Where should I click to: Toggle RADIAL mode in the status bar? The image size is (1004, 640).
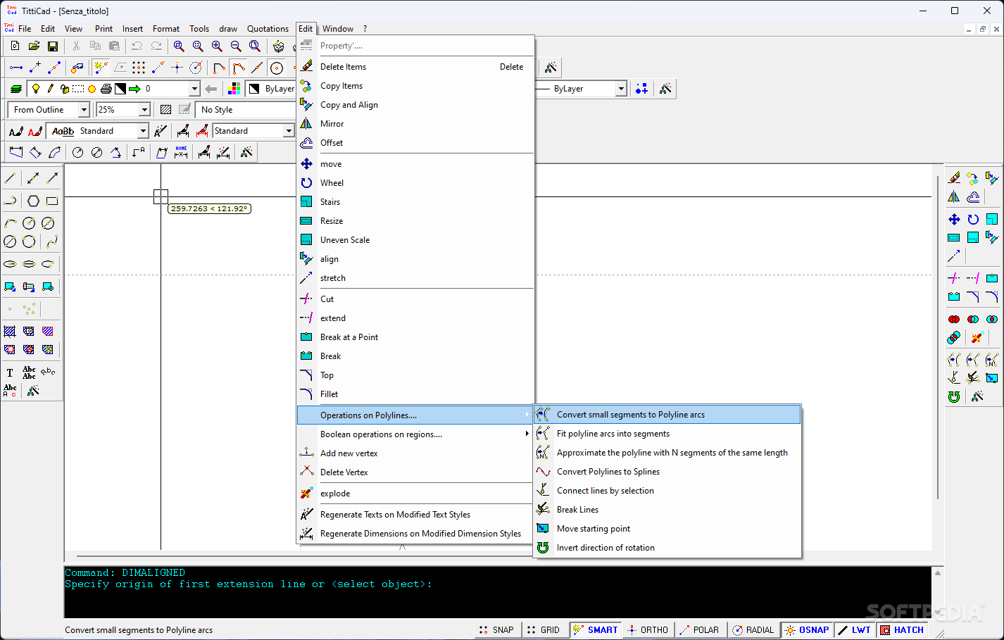point(753,630)
